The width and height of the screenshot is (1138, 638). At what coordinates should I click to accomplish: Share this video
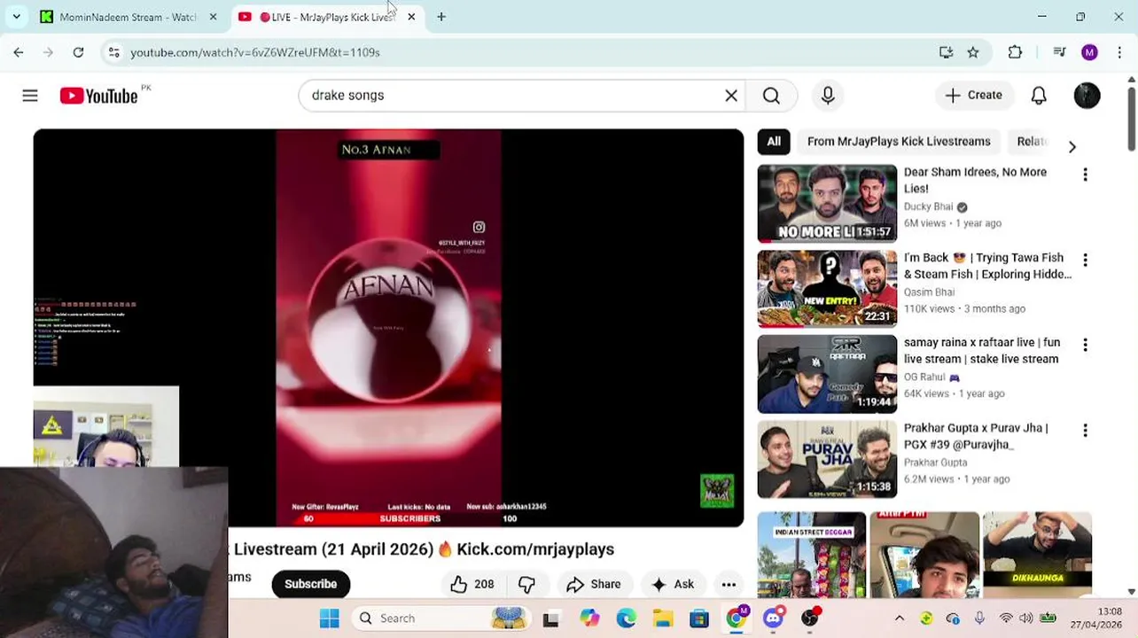[593, 584]
